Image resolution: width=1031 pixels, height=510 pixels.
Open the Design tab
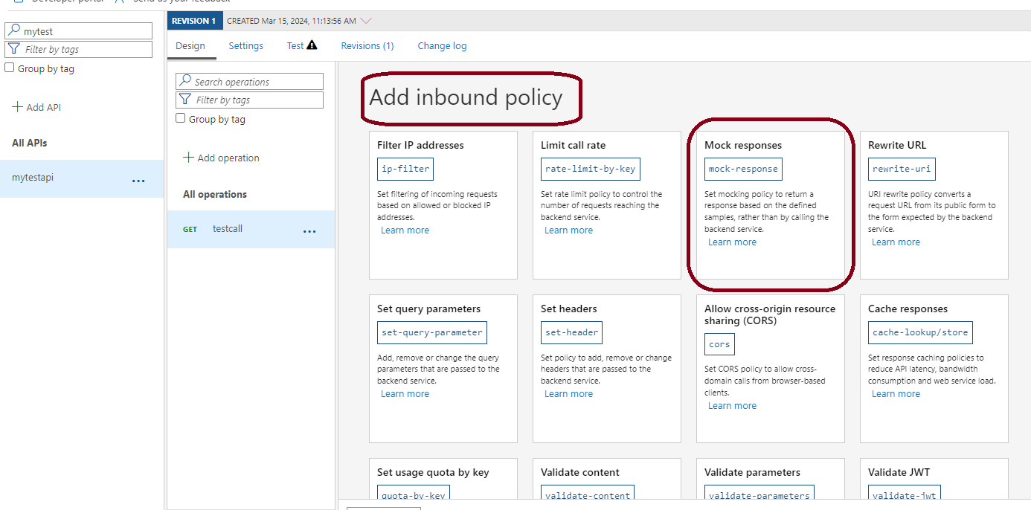190,45
